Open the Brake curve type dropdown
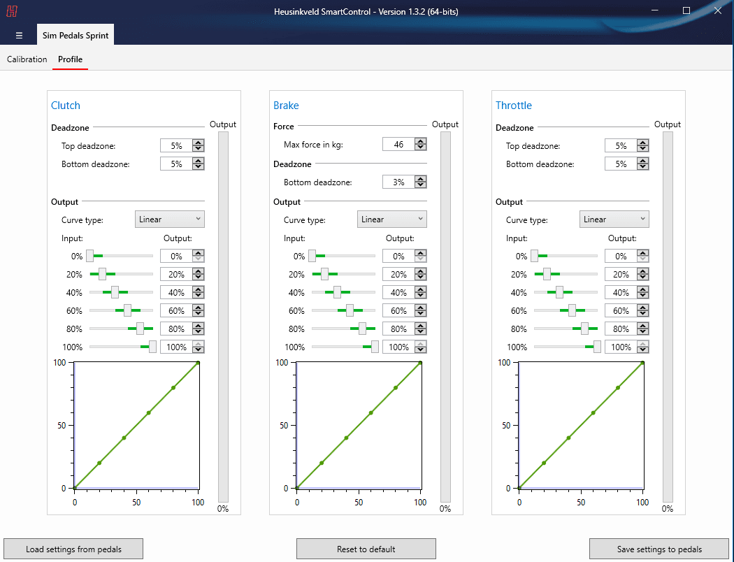The image size is (734, 562). click(391, 219)
